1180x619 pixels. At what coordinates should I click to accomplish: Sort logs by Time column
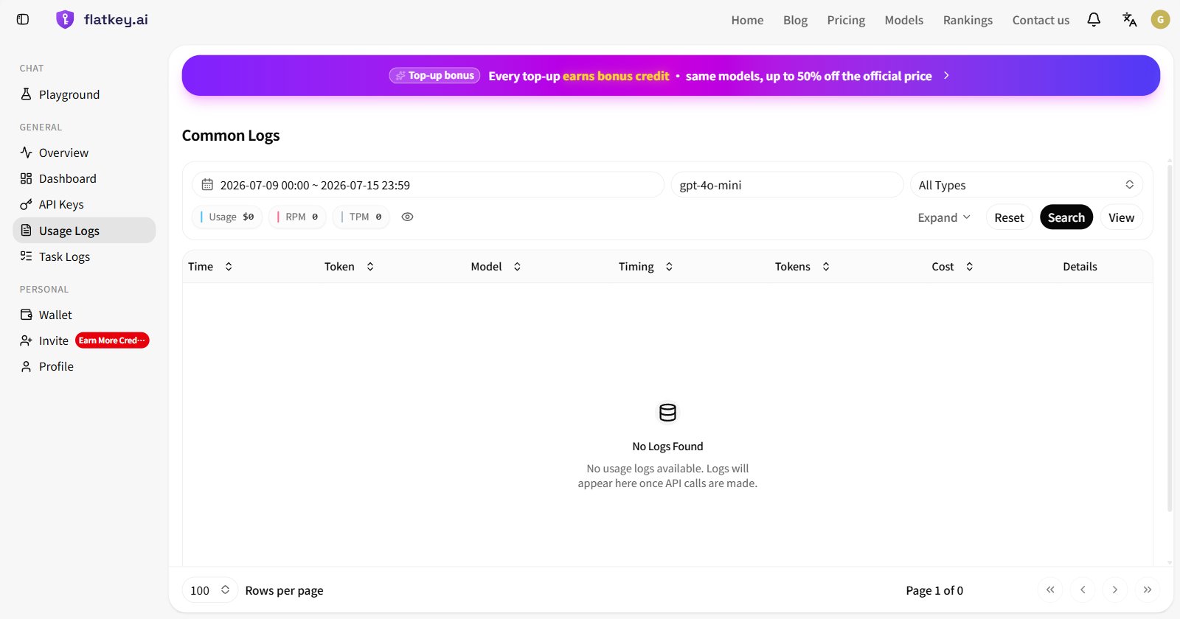210,267
